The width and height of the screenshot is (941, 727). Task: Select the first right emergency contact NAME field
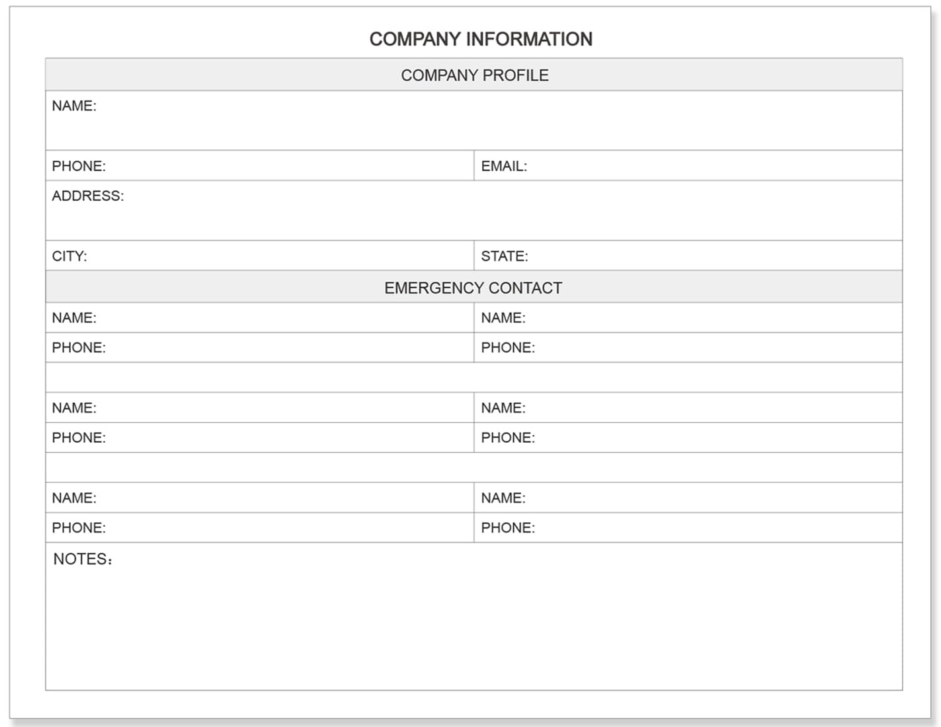[688, 317]
